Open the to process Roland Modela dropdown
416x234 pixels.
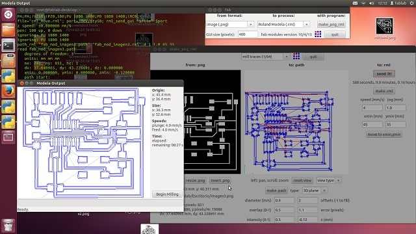point(283,25)
